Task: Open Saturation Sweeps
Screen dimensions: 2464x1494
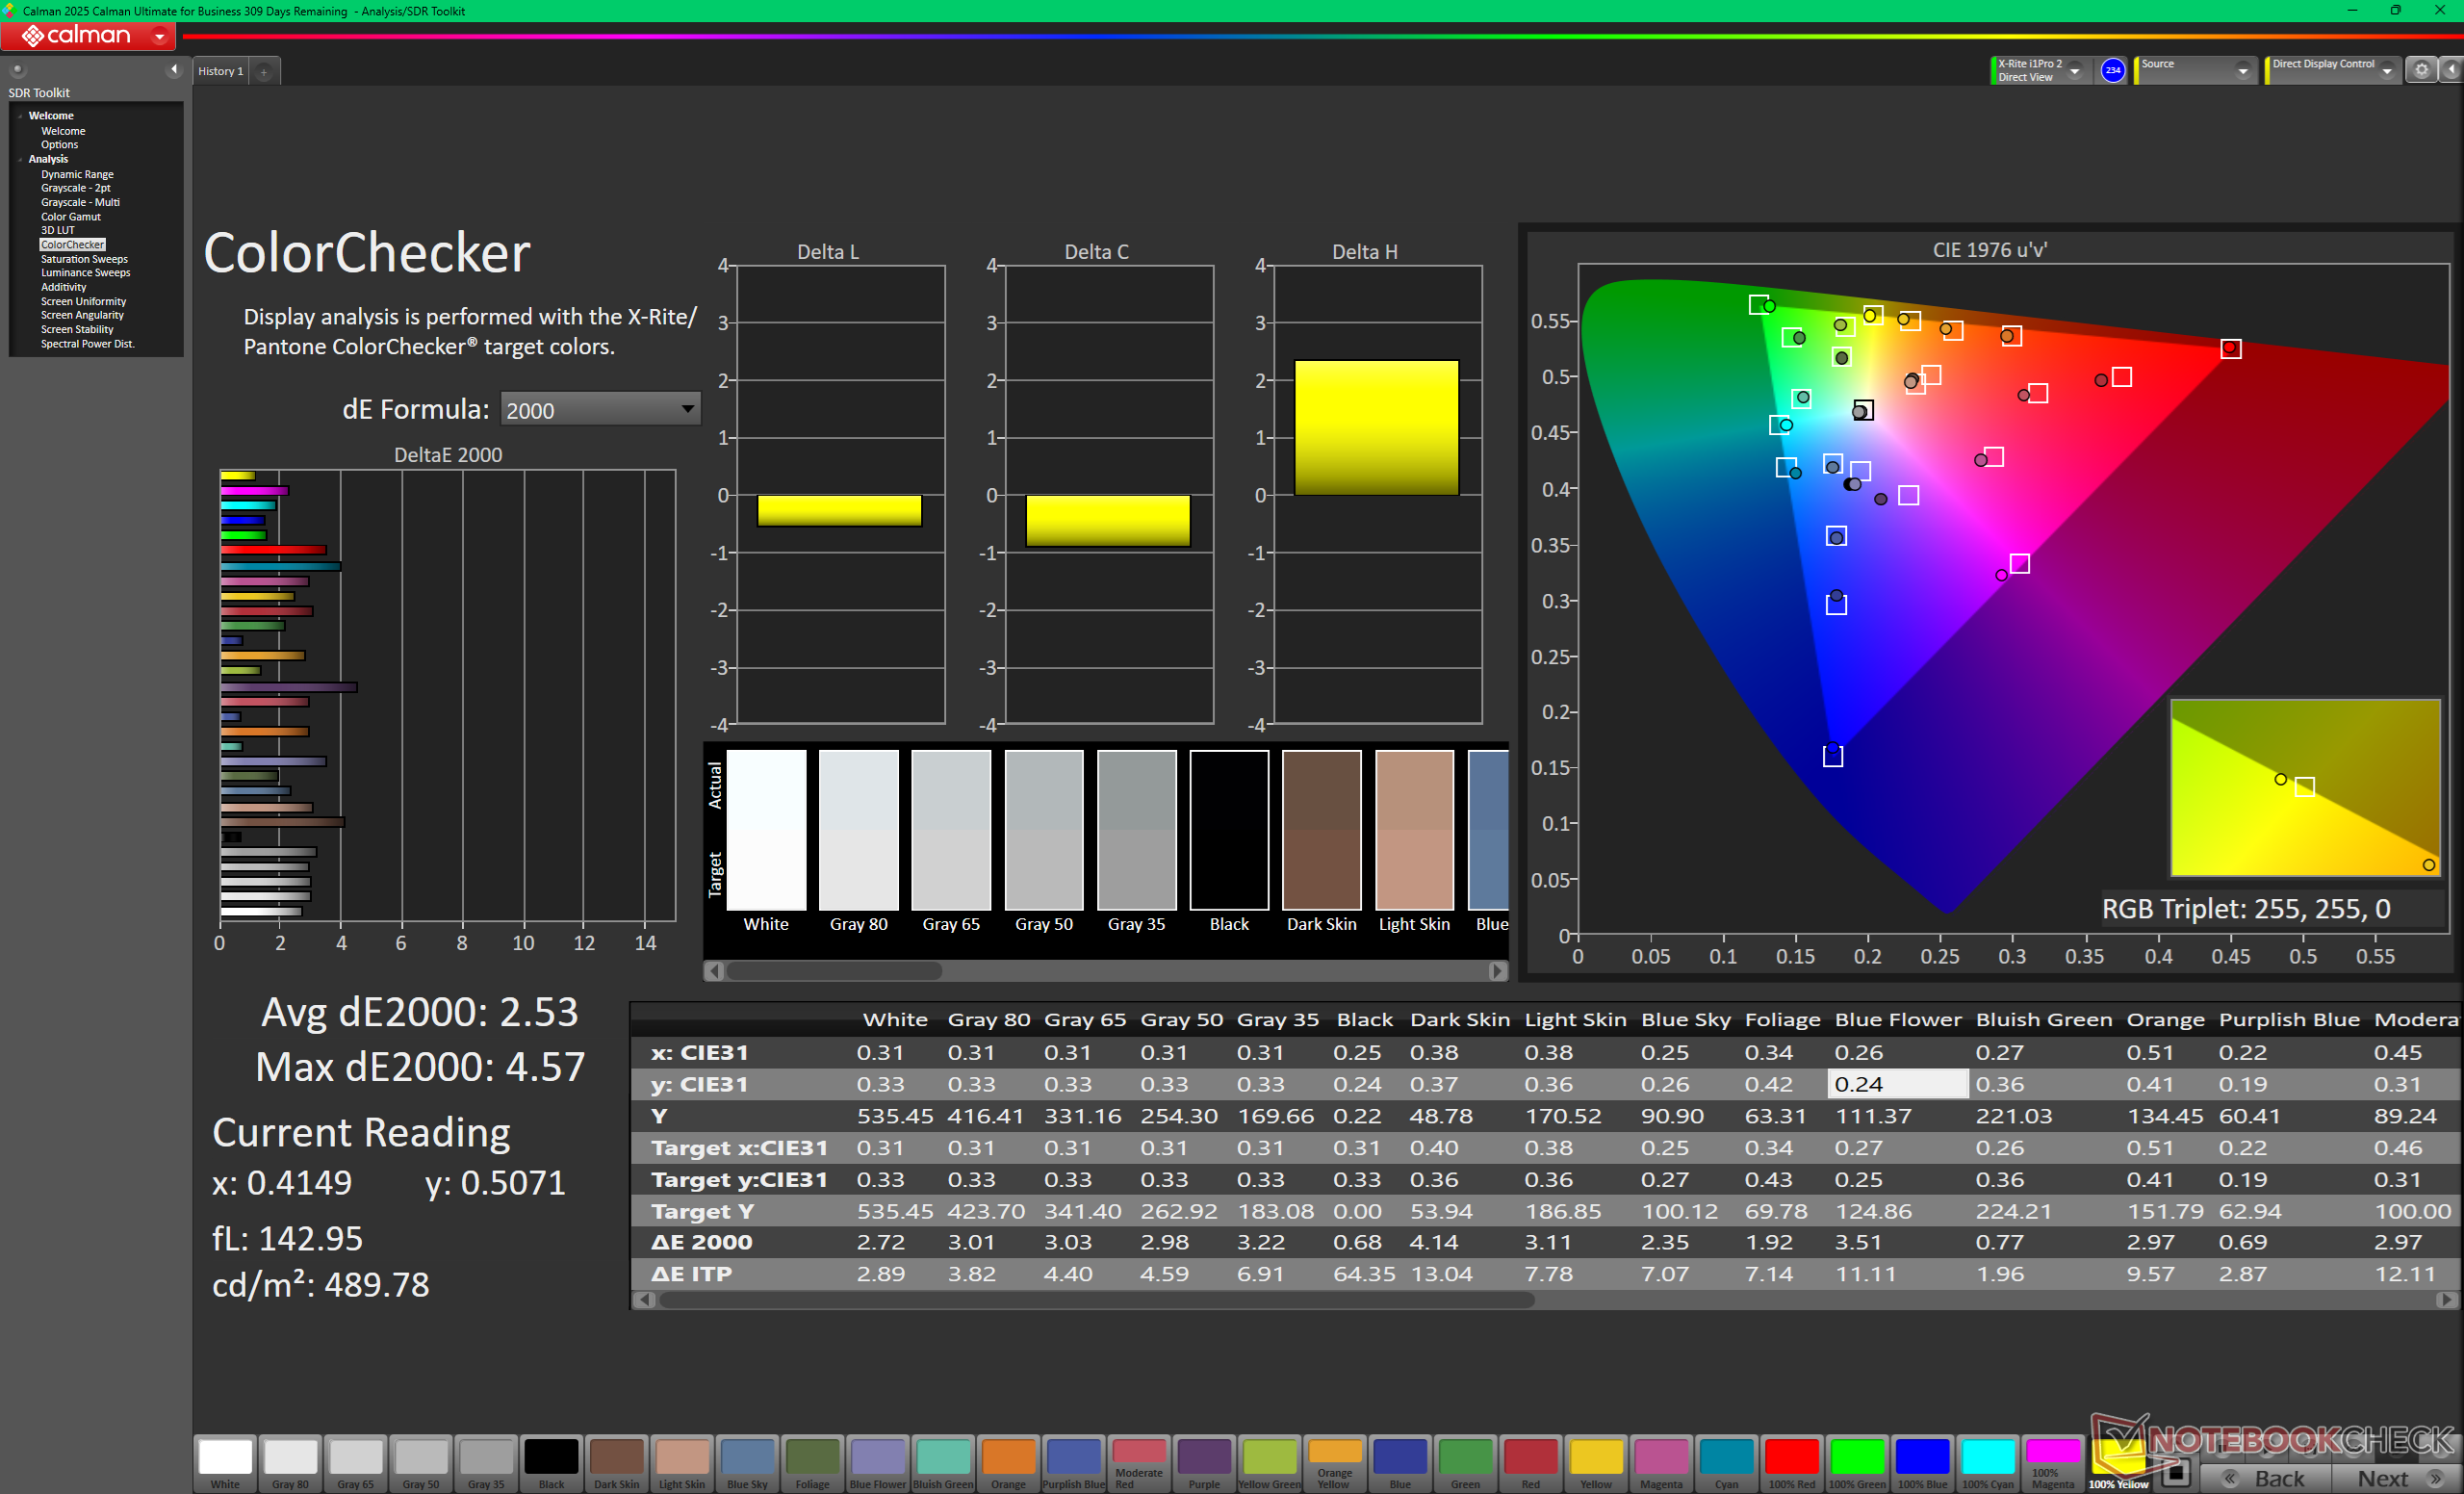Action: [84, 259]
